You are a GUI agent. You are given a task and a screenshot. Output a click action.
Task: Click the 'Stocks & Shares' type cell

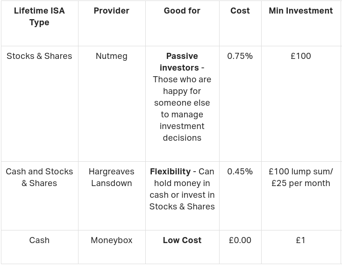coord(39,56)
